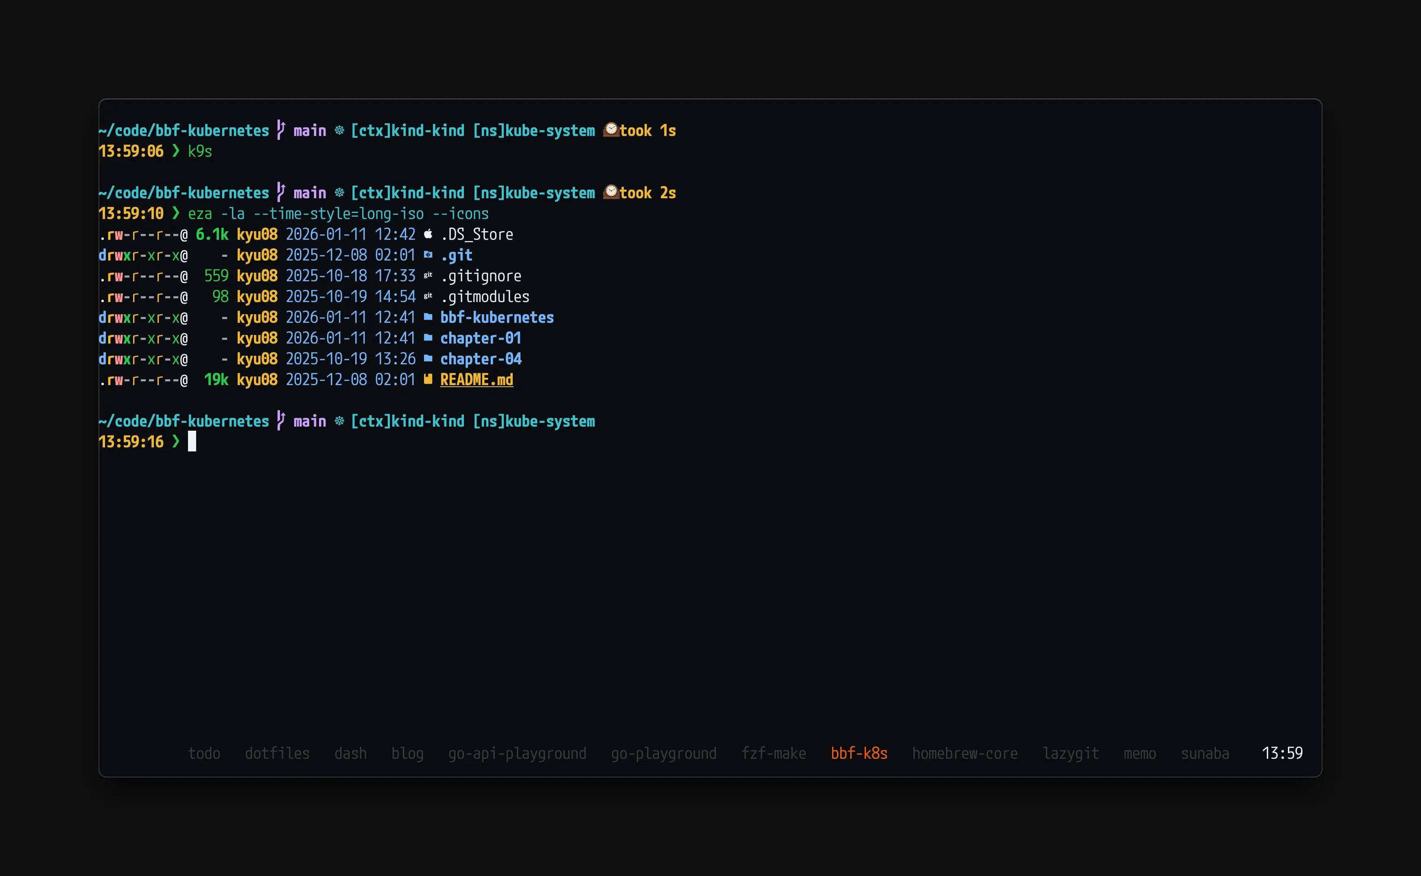Click the git icon next to .gitmodules
Viewport: 1421px width, 876px height.
428,296
